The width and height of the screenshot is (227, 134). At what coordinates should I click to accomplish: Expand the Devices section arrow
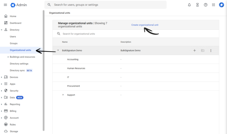(1, 77)
